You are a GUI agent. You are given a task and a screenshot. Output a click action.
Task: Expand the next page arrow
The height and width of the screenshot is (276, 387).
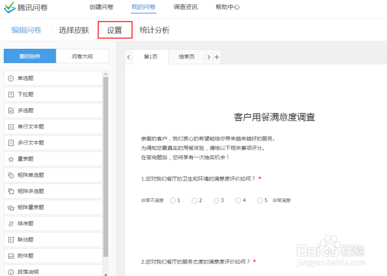[x=209, y=56]
